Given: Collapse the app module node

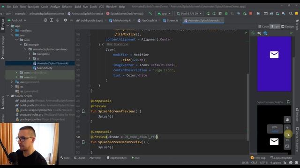Looking at the screenshot, I should coord(8,26).
